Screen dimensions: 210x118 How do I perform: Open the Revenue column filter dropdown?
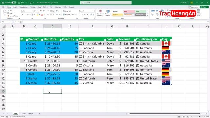tap(135, 40)
